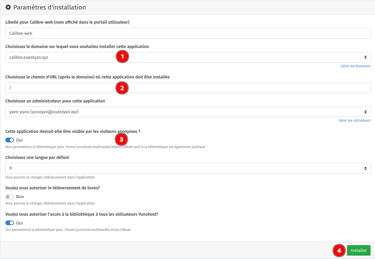Click the "Choisissez un administrateur" field label
This screenshot has width=375, height=259.
tap(55, 101)
